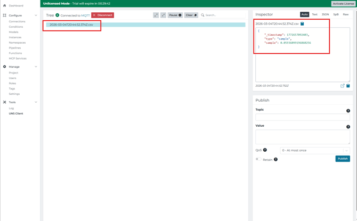Collapse the Tools menu chevron
Screen dimensions: 357x221
36,102
